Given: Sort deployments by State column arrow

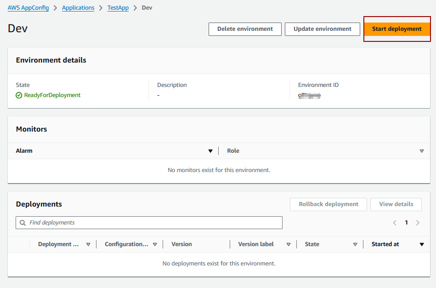Looking at the screenshot, I should (355, 244).
